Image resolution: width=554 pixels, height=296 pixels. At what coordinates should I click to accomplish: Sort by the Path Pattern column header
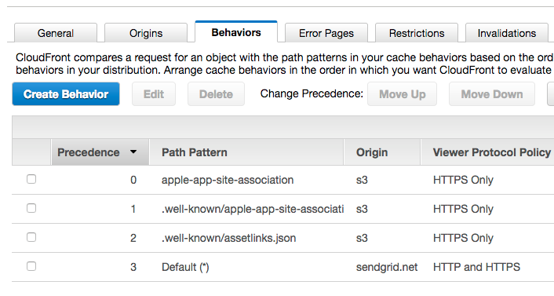(x=246, y=152)
